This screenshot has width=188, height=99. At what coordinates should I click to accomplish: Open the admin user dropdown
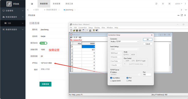179,4
